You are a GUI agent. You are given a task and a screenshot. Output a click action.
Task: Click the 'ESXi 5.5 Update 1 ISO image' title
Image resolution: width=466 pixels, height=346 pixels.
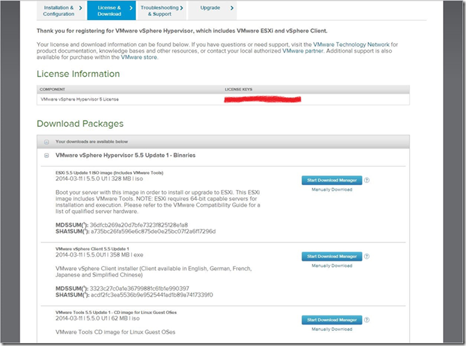click(109, 173)
